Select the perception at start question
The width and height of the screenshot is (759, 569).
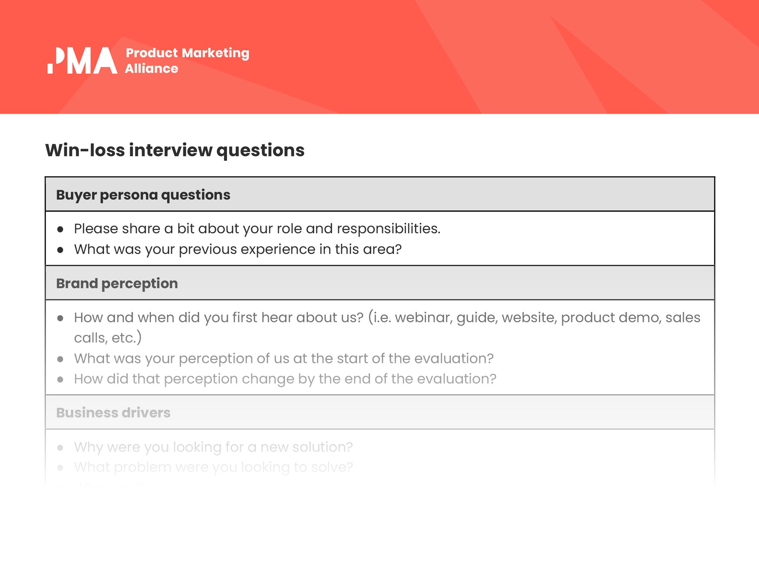284,358
